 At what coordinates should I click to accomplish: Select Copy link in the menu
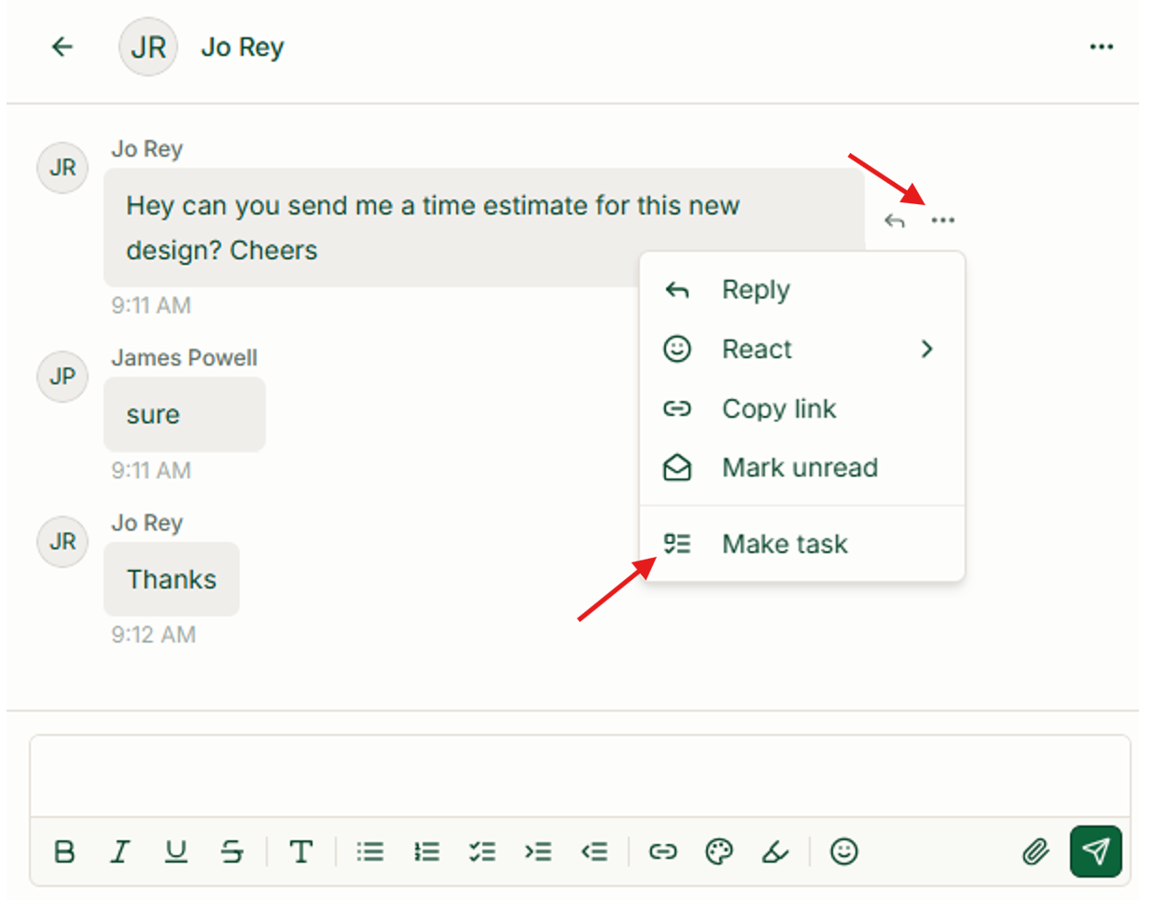pos(802,408)
